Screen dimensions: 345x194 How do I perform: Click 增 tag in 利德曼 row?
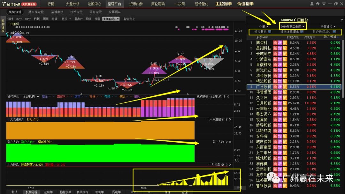point(280,164)
